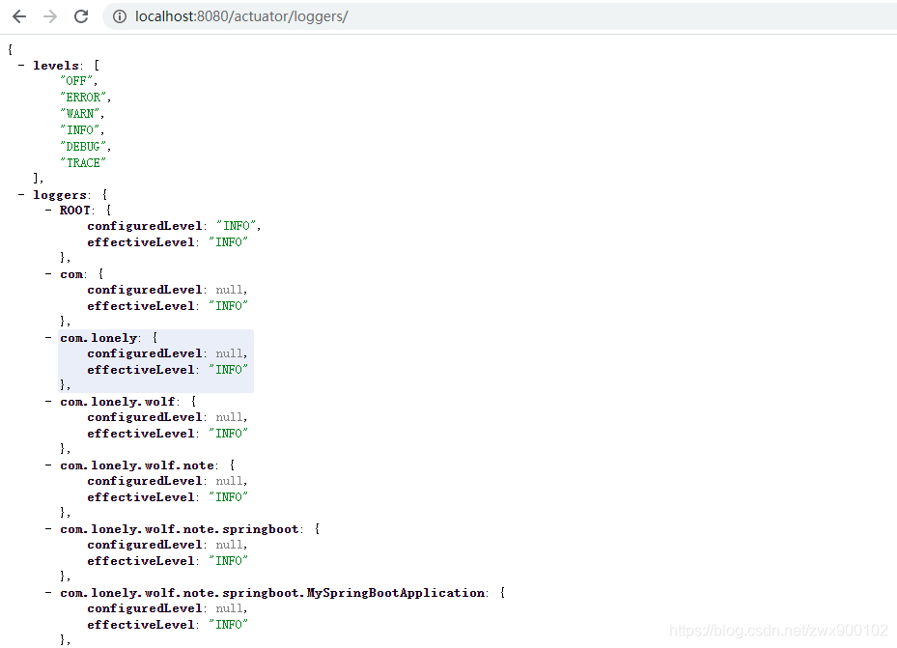Click the browser back arrow
This screenshot has width=897, height=648.
click(19, 16)
